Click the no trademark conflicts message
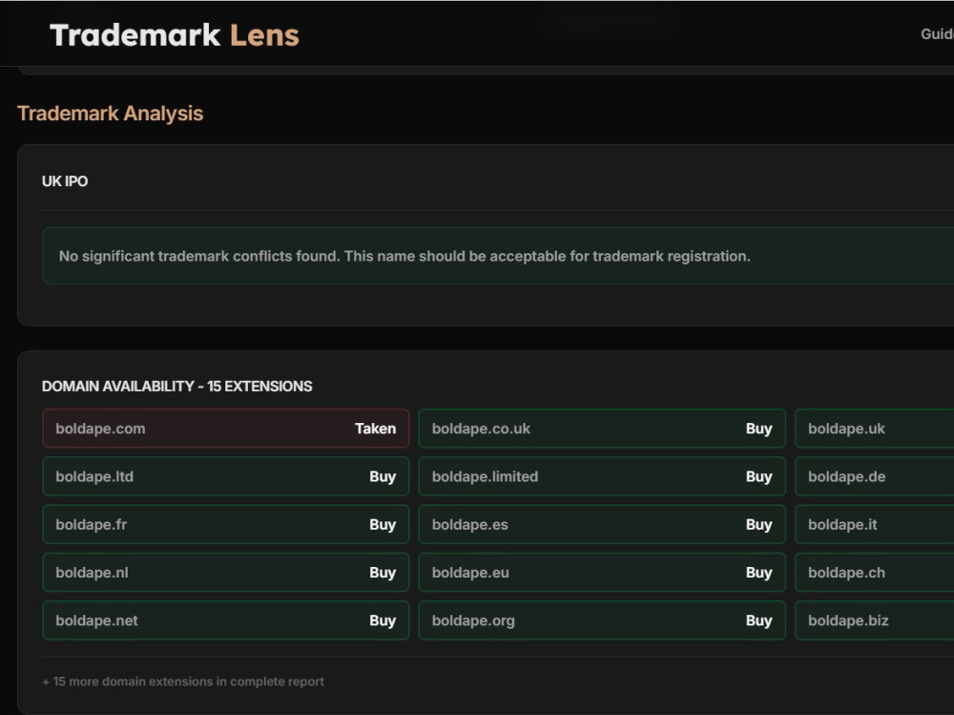 [404, 257]
